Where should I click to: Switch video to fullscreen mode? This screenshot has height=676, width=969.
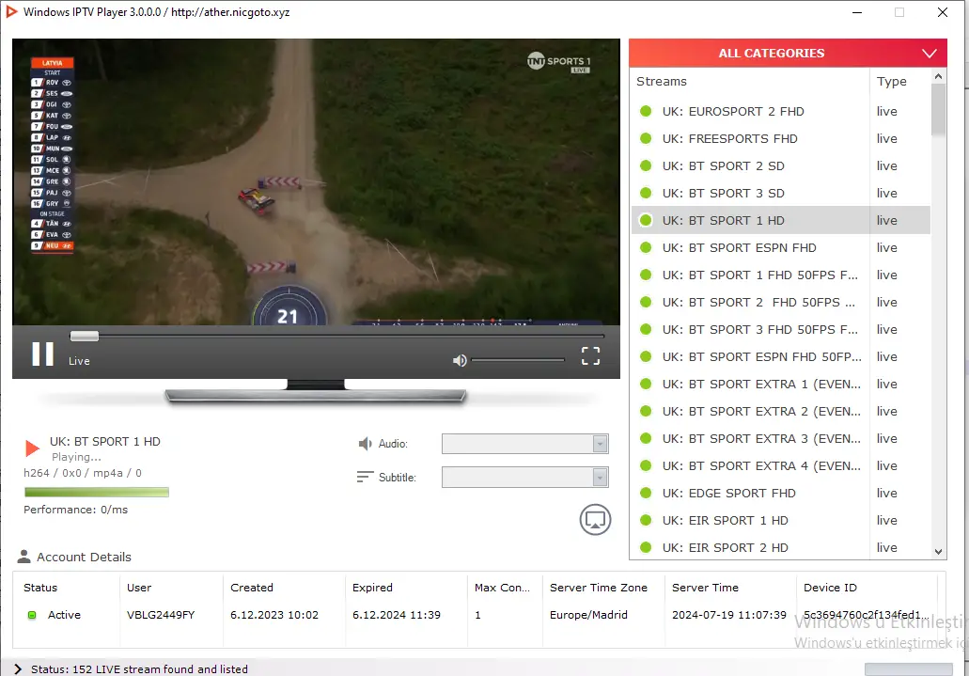click(x=591, y=355)
